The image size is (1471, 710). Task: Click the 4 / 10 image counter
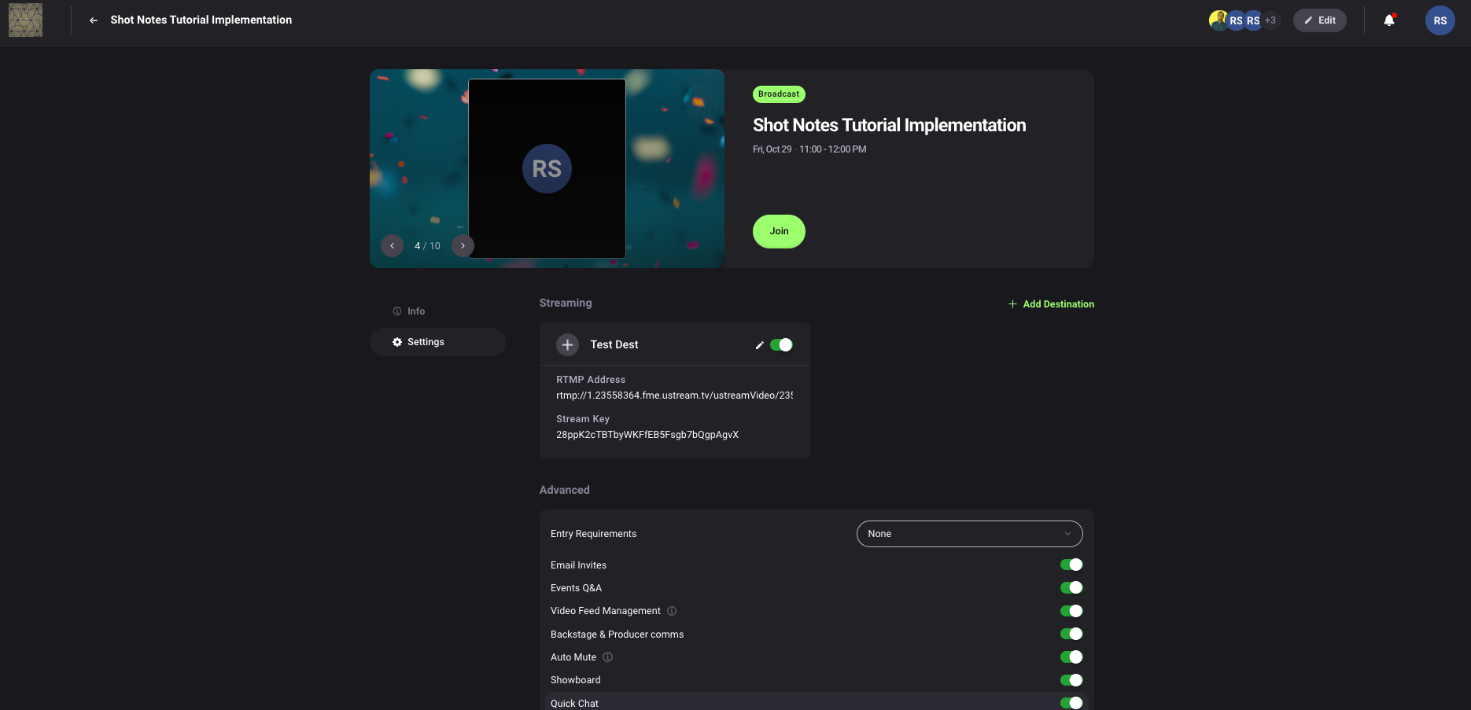(427, 246)
